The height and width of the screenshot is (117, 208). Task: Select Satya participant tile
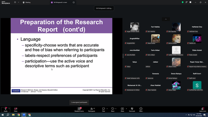coord(135,62)
